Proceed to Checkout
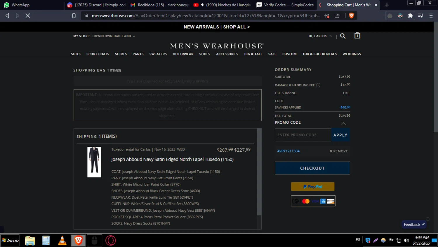Screen dimensions: 438x247 312,168
